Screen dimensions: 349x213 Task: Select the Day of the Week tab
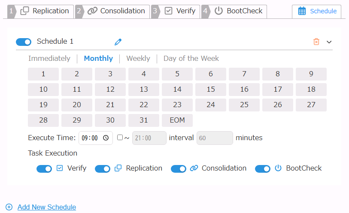(x=191, y=59)
